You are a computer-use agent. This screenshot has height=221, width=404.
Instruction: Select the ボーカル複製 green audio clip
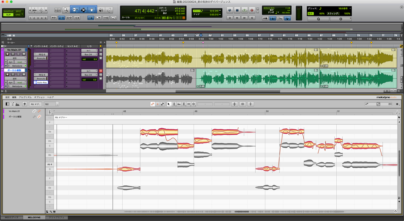point(258,79)
